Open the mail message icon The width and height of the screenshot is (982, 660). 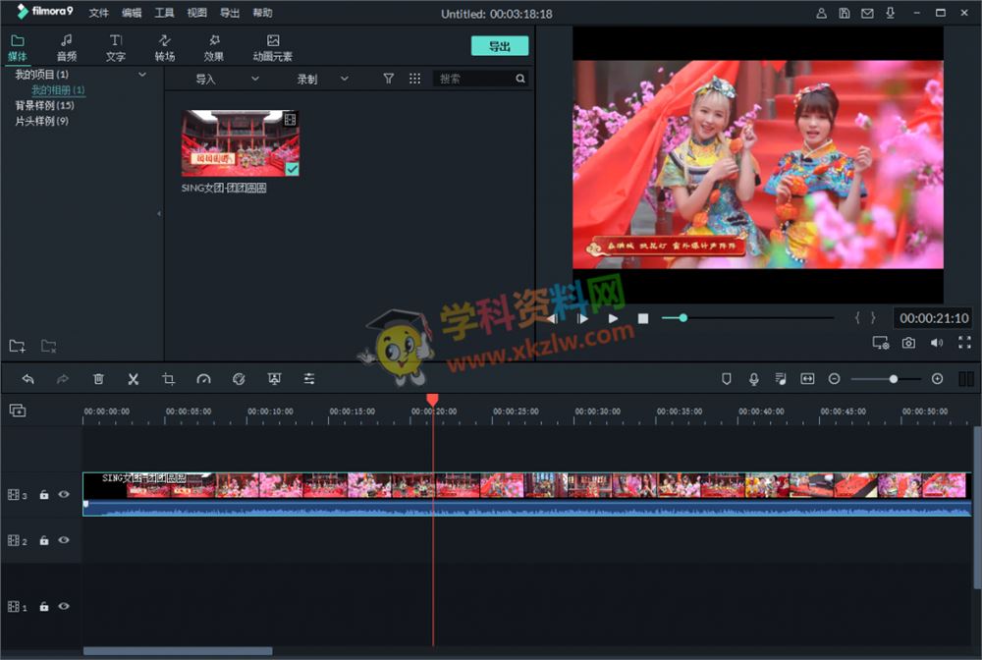pos(867,13)
